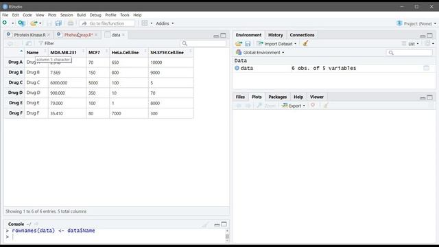This screenshot has height=247, width=439.
Task: Close the Ptrotein Kinase.R tab
Action: coord(49,35)
